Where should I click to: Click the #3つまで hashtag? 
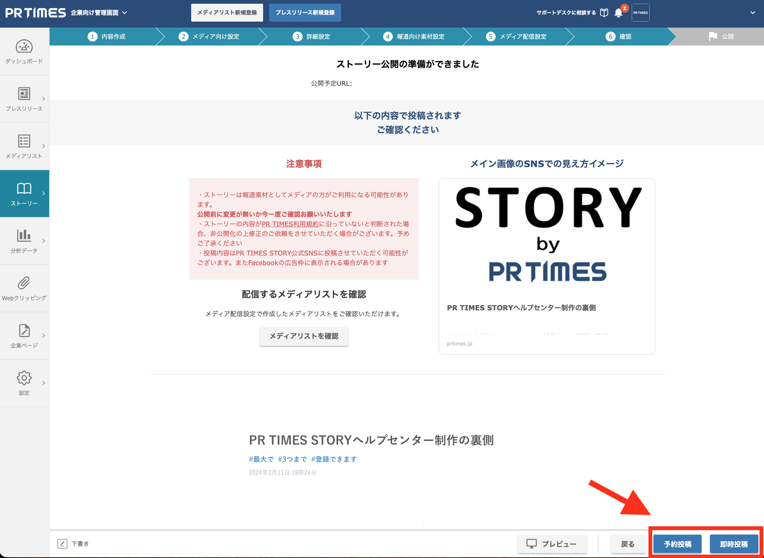pos(293,459)
